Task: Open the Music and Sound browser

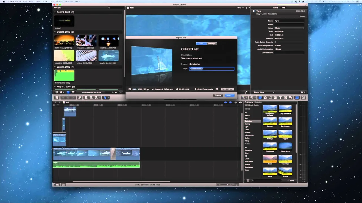Action: pos(270,98)
